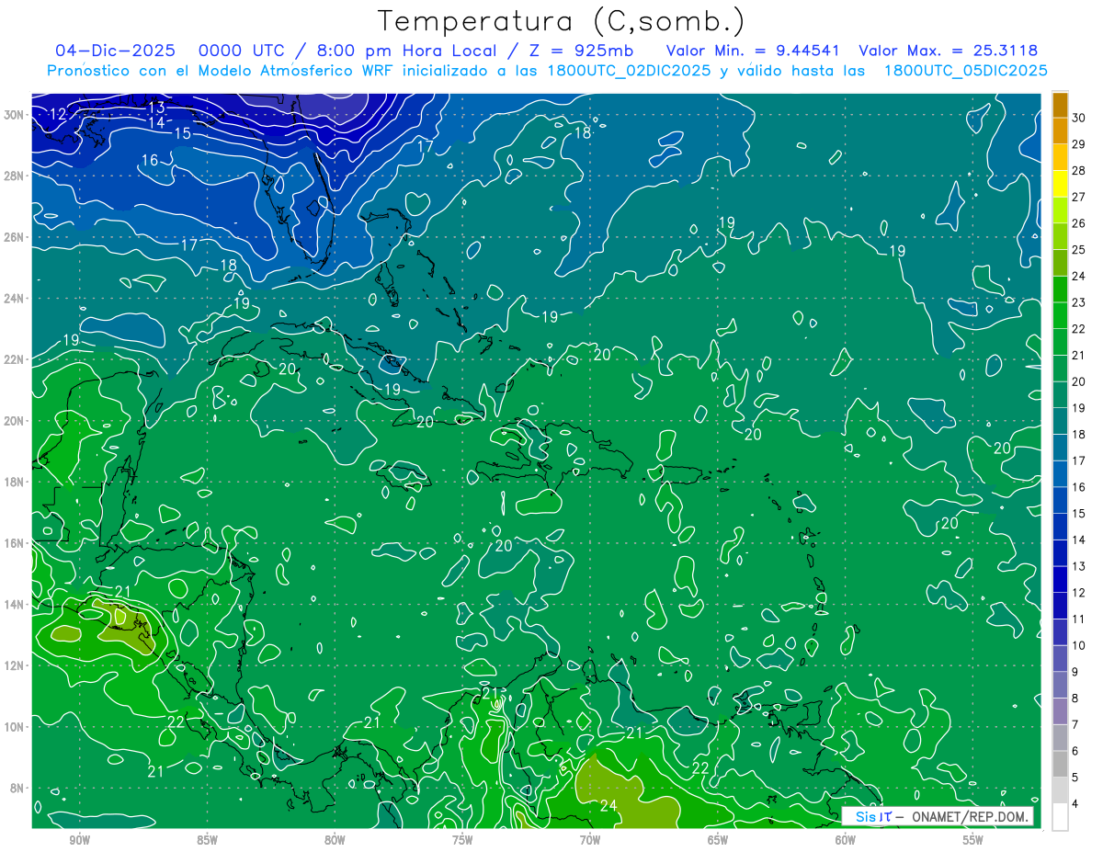Click the '14N' latitude axis label
This screenshot has height=852, width=1103.
click(16, 604)
